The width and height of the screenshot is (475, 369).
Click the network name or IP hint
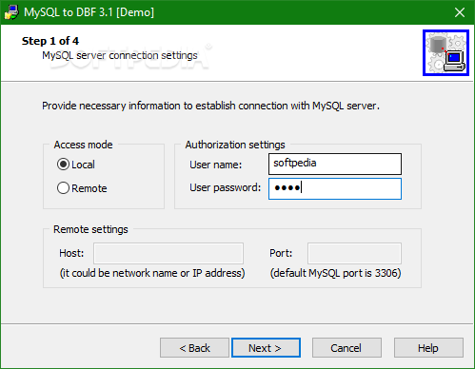152,273
